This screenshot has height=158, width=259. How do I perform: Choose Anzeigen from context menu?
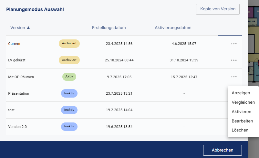coord(241,93)
